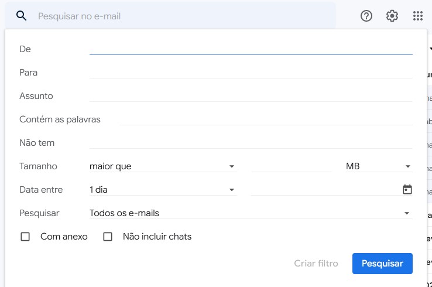This screenshot has width=432, height=287.
Task: Open the Settings gear icon
Action: coord(392,16)
